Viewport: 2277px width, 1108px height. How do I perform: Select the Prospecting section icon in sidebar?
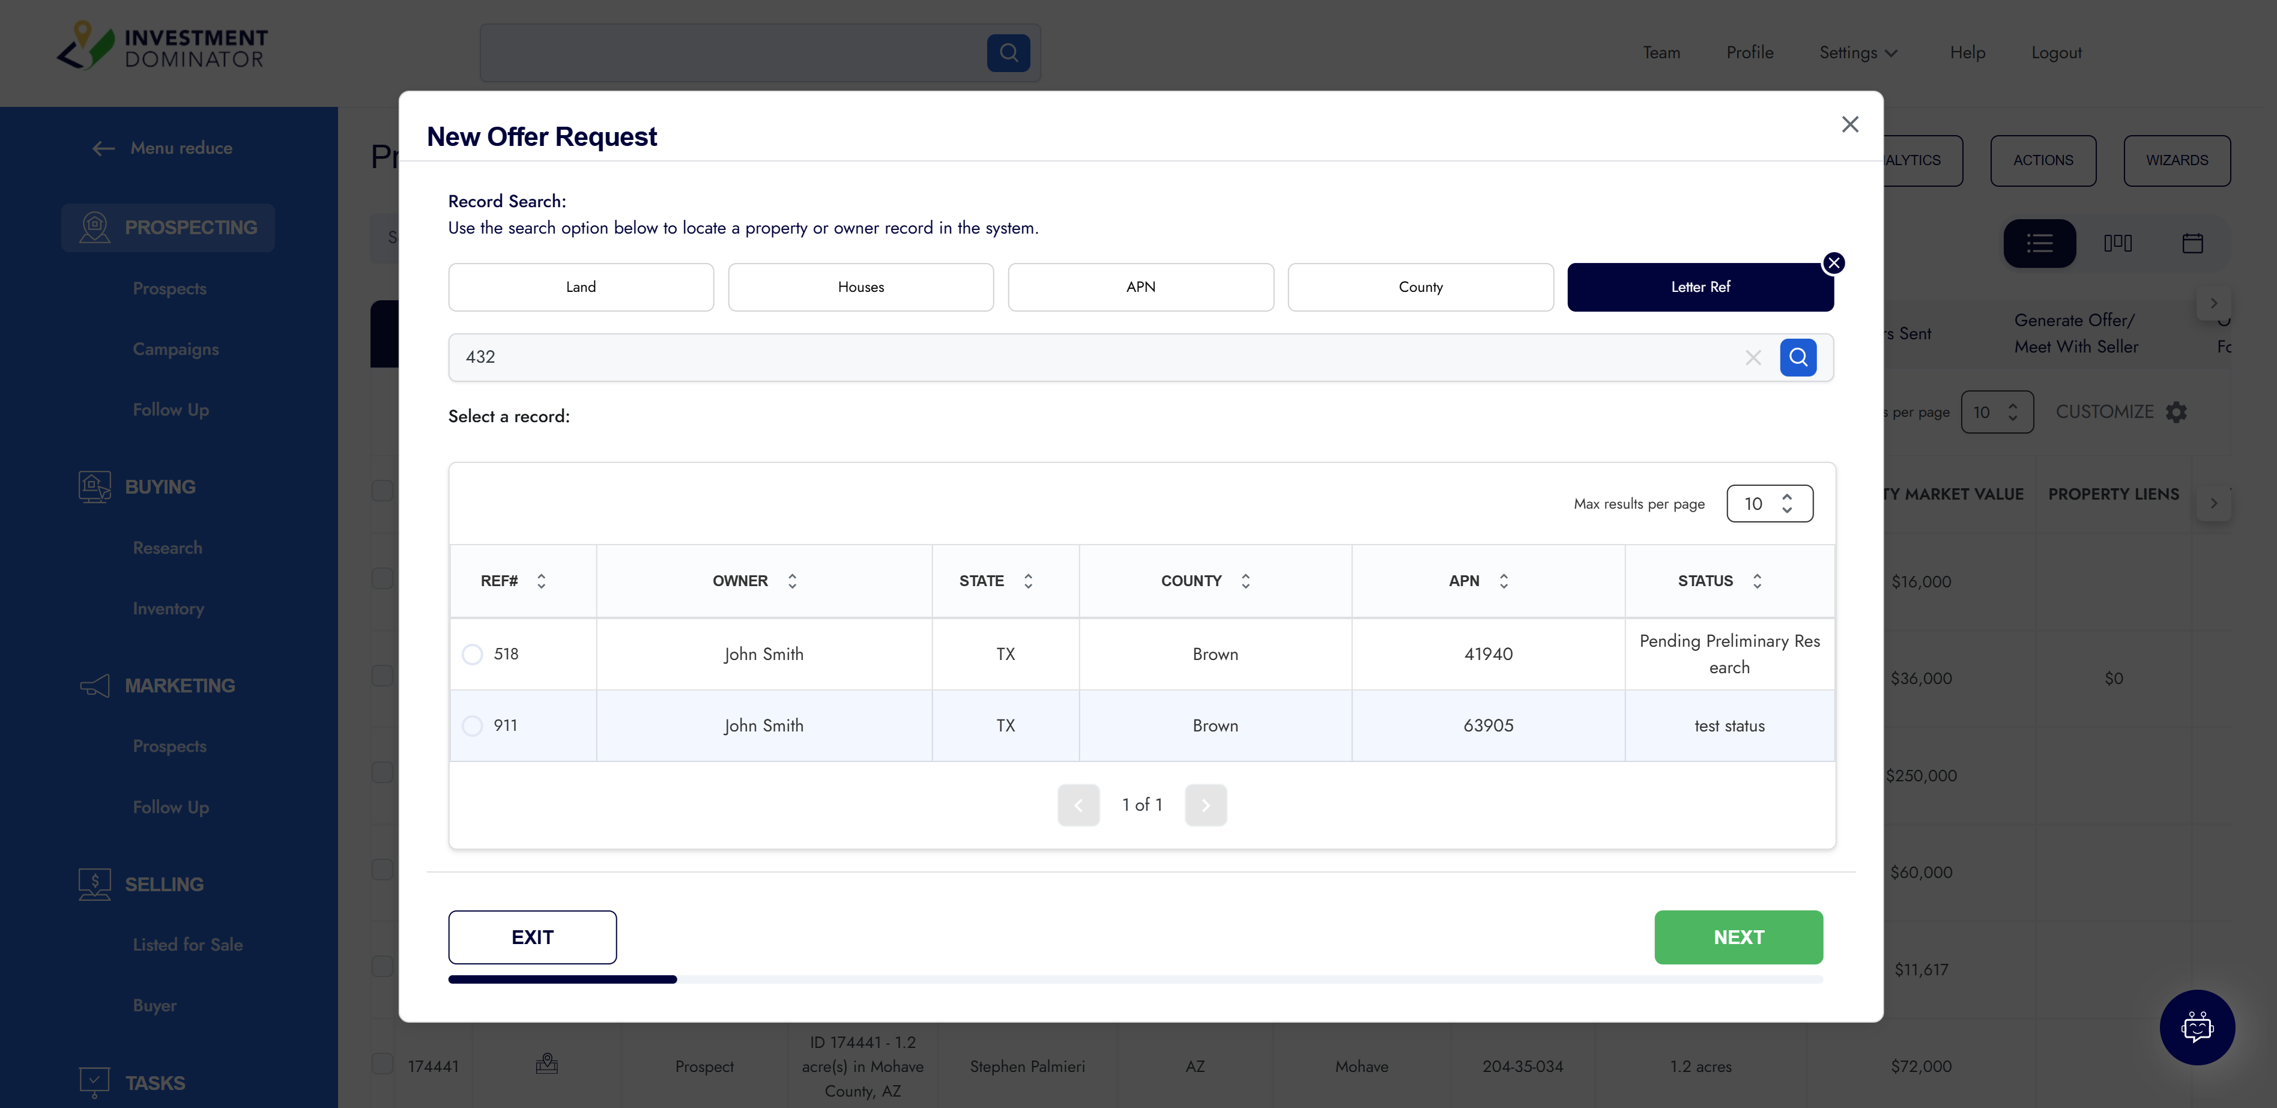click(x=94, y=227)
